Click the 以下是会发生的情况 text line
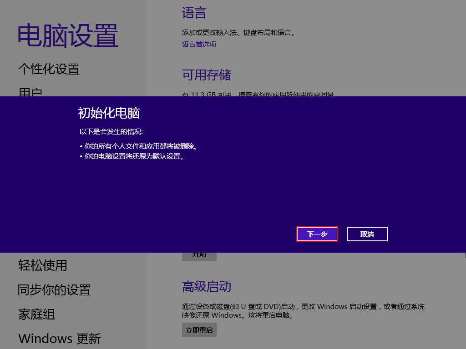 click(111, 132)
